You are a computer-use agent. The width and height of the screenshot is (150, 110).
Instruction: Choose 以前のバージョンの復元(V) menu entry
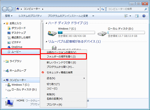(63, 52)
